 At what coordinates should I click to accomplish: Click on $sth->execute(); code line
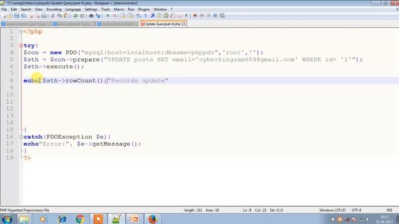point(54,67)
